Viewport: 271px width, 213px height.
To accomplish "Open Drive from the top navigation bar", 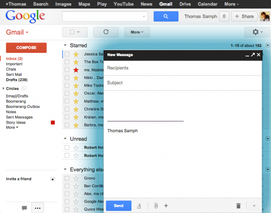I will [185, 4].
